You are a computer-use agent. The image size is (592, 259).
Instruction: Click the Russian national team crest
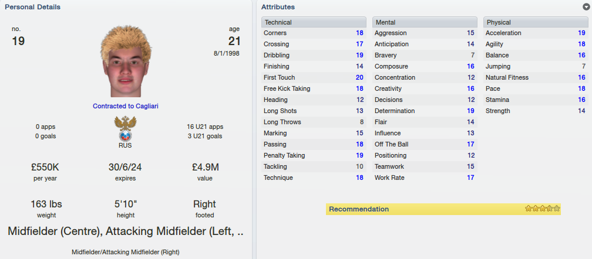125,128
